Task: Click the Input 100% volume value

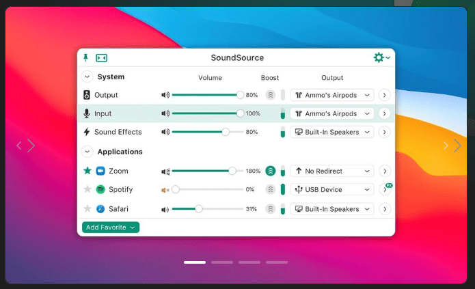Action: [x=253, y=113]
